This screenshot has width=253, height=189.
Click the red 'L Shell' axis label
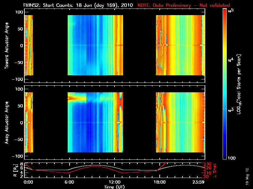click(x=214, y=170)
